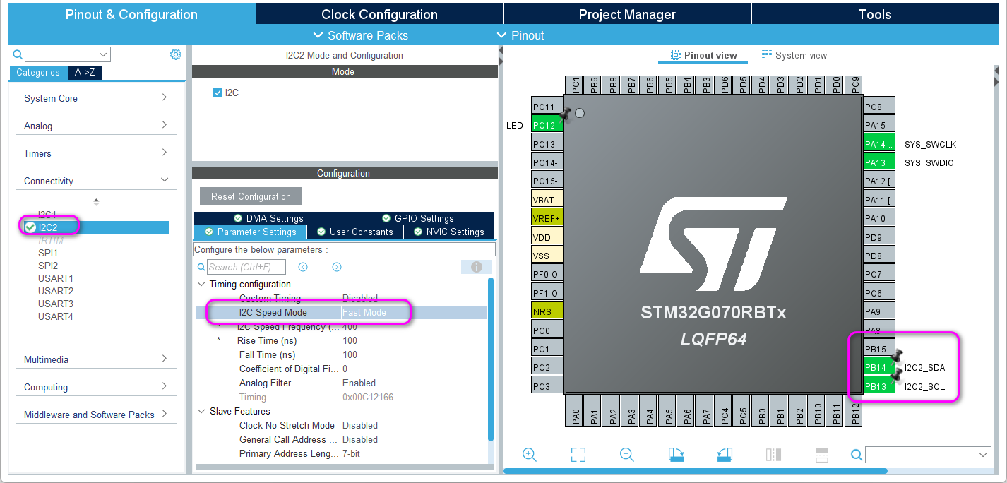Click the Analog Filter Enabled value
Screen dimensions: 1007x483
[x=359, y=383]
